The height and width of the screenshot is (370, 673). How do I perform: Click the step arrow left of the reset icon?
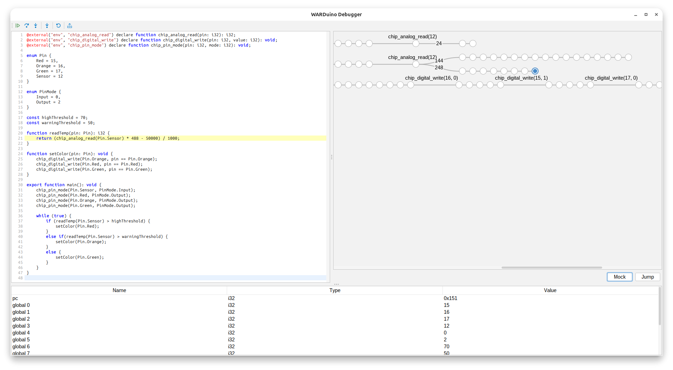click(x=47, y=26)
